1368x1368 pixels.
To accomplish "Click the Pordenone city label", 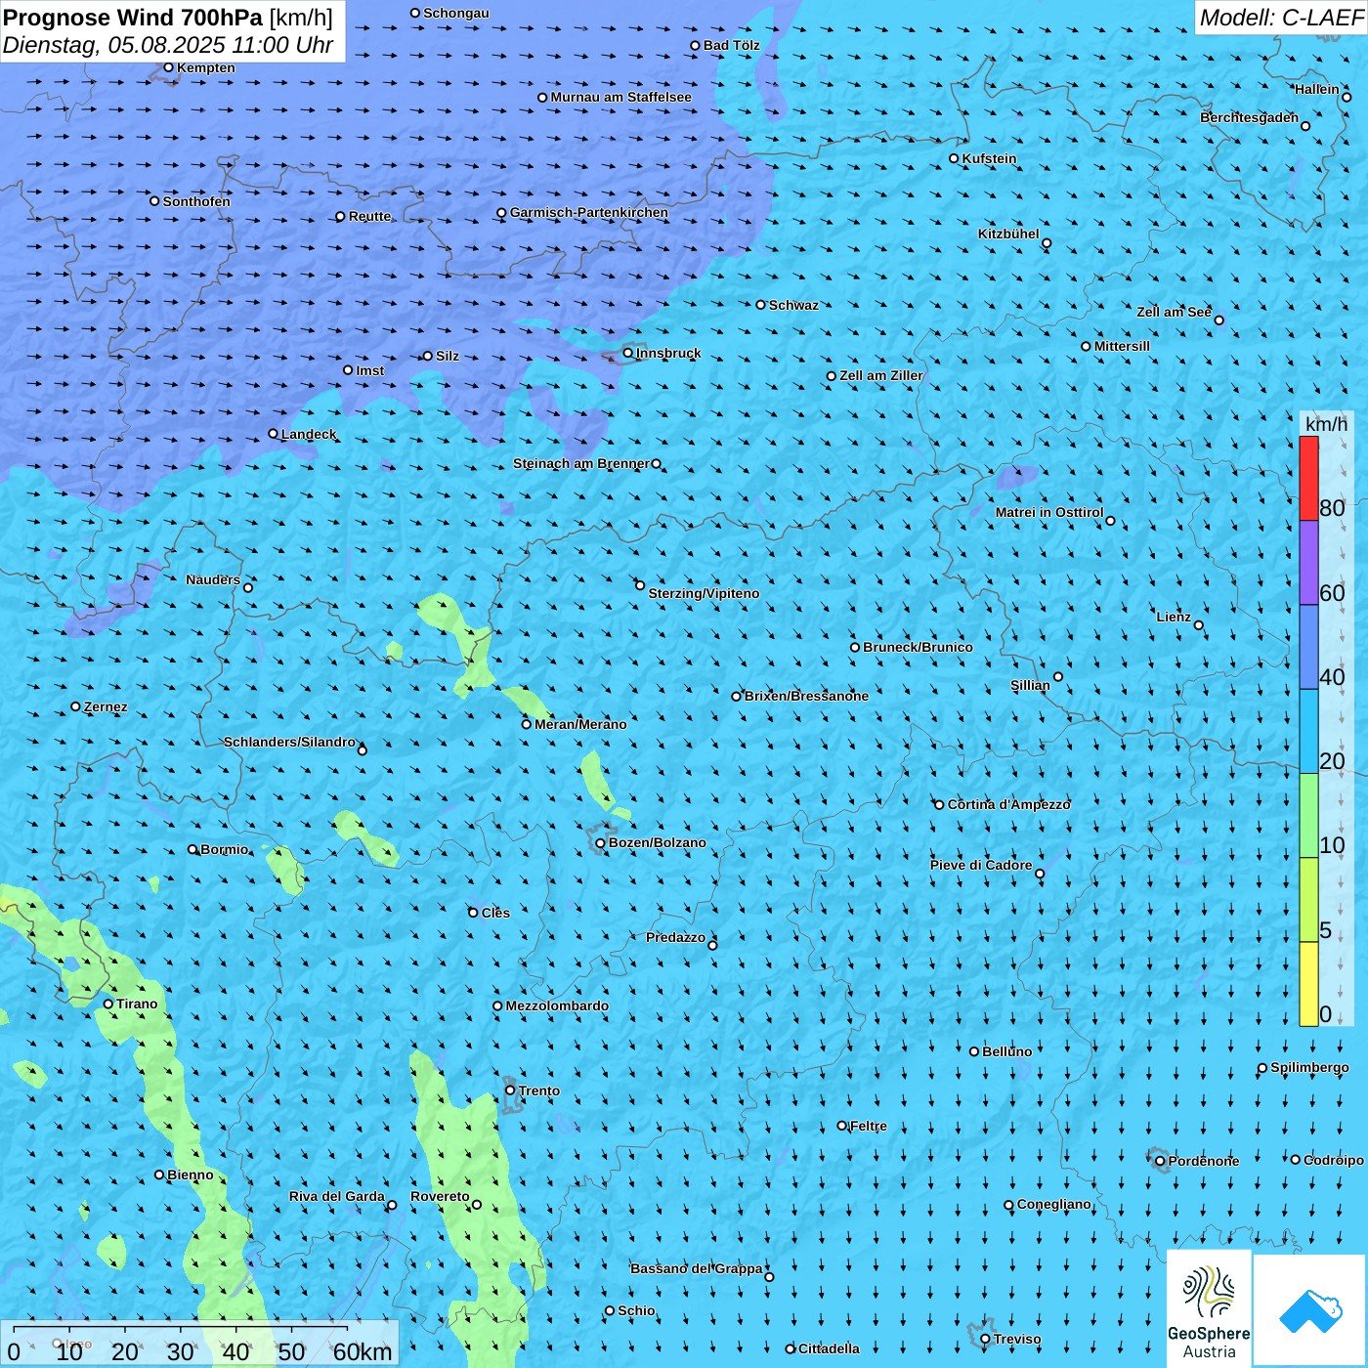I will click(1204, 1161).
